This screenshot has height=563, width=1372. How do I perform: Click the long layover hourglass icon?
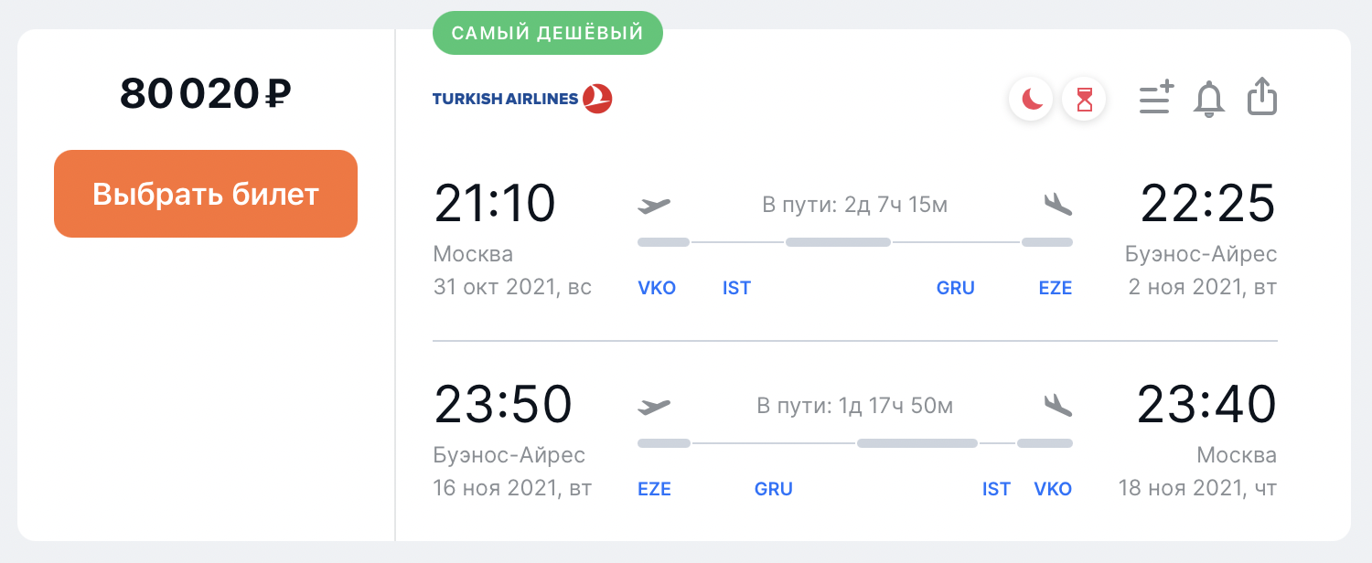click(x=1085, y=99)
